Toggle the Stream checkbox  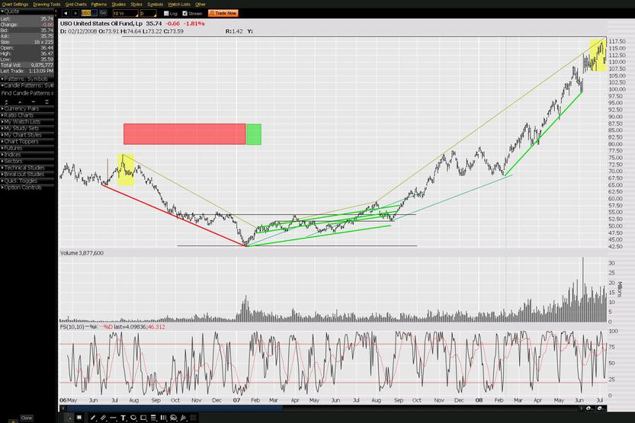pyautogui.click(x=185, y=13)
